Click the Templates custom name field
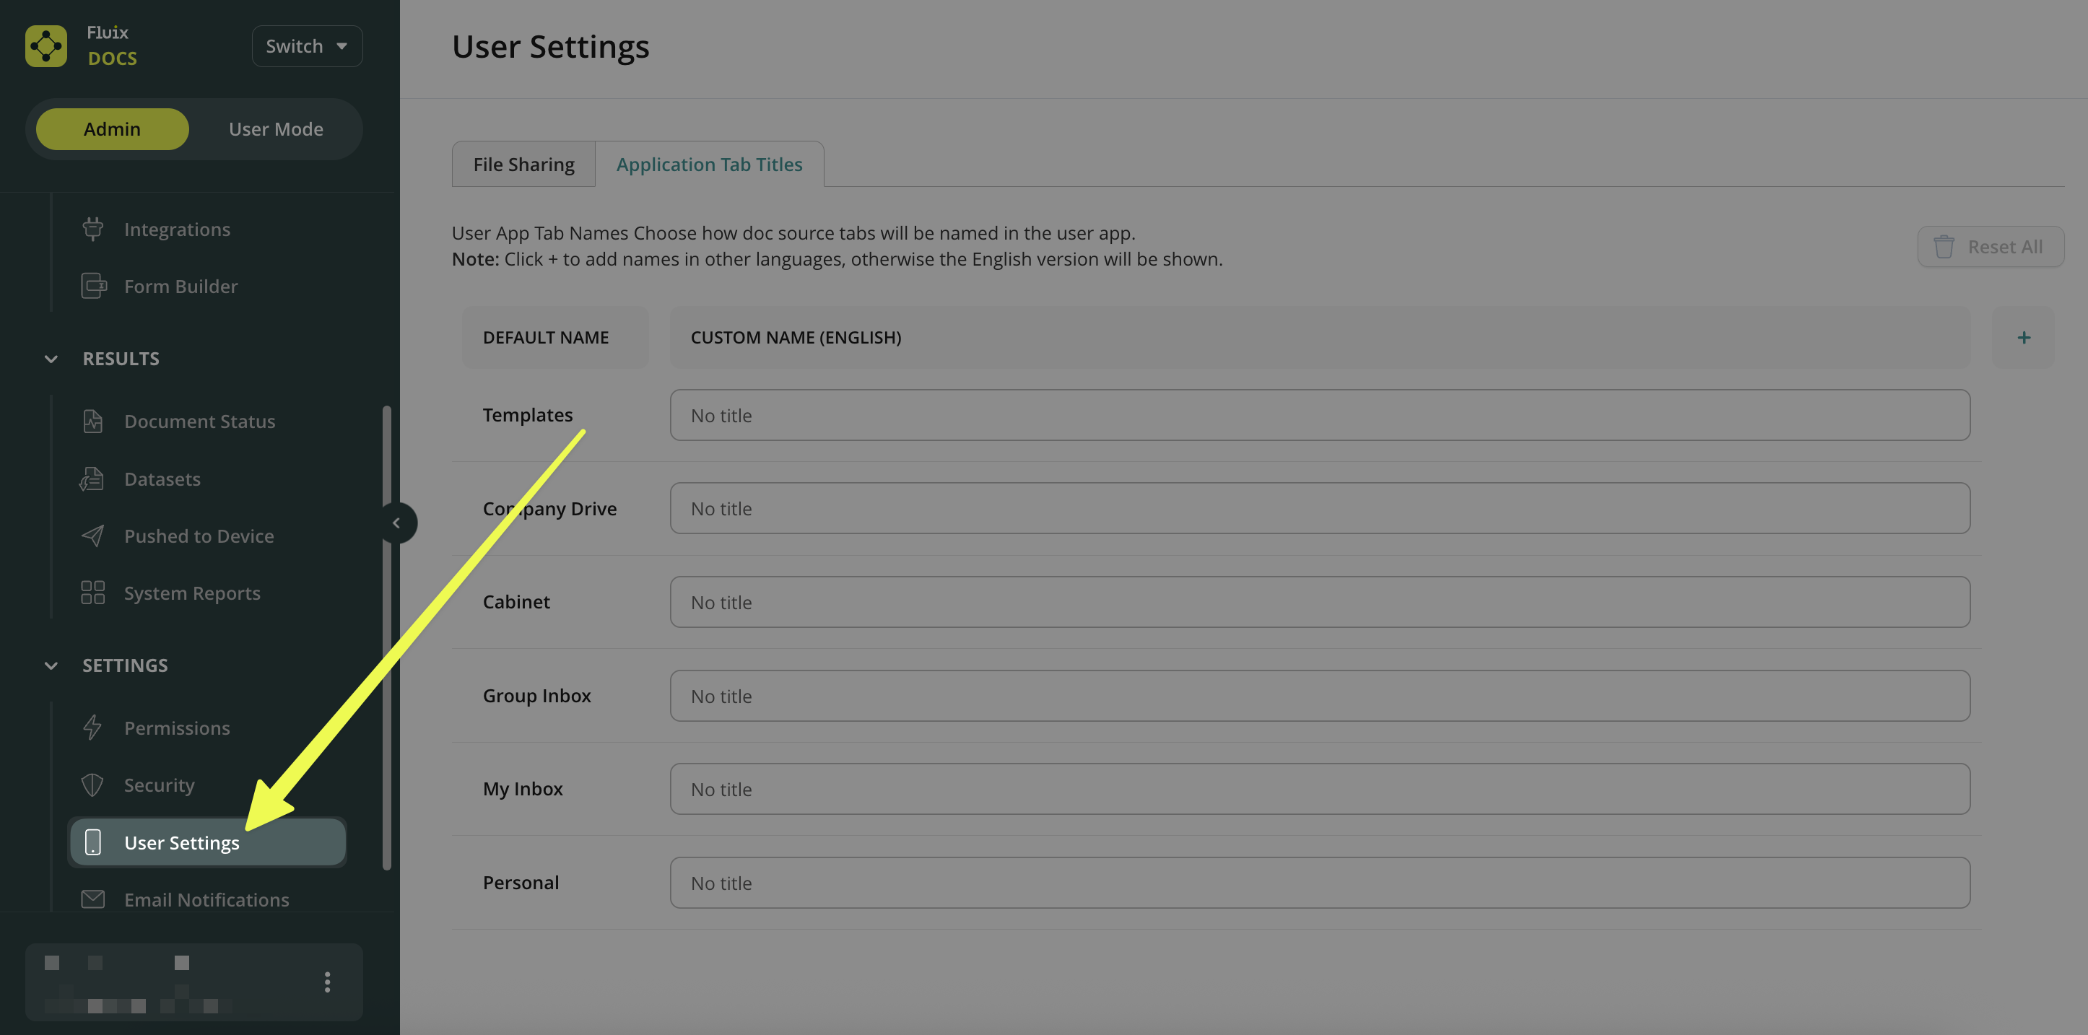This screenshot has width=2088, height=1035. (x=1320, y=415)
